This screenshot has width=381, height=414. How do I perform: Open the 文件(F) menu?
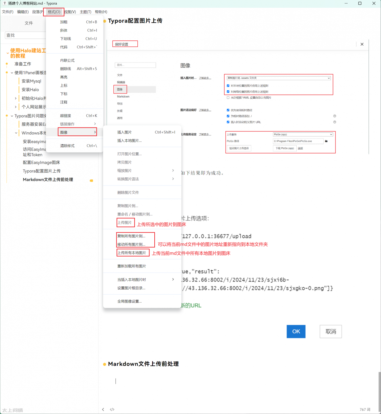tap(8, 12)
